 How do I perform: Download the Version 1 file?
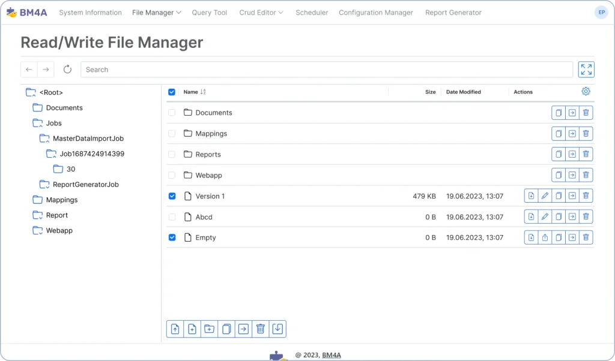531,195
